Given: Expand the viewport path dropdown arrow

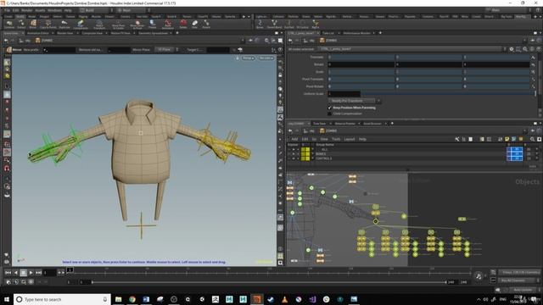Looking at the screenshot, I should click(x=243, y=41).
